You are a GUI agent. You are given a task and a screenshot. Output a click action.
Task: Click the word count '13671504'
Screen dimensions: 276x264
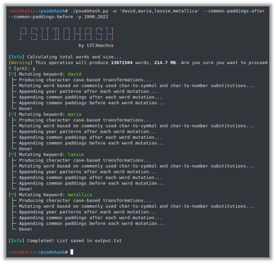[122, 63]
